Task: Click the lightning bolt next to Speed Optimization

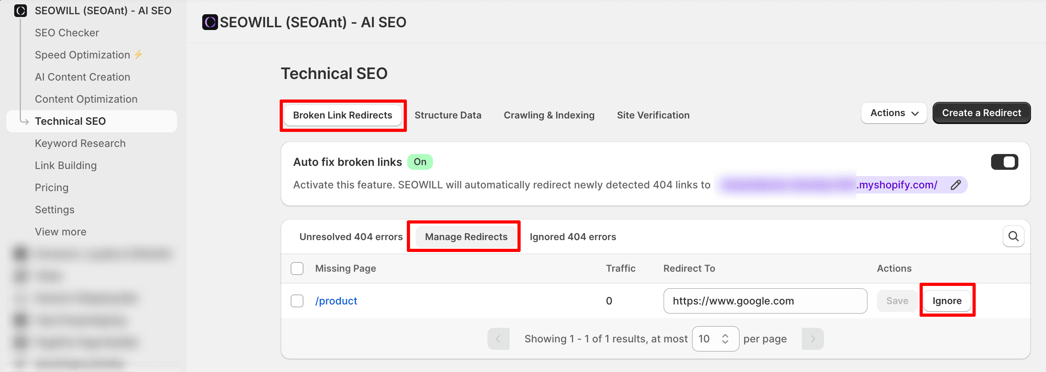Action: [139, 54]
